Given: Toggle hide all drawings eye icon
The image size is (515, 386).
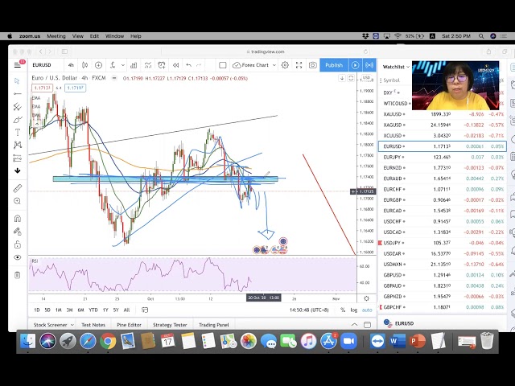Looking at the screenshot, I should pos(18,257).
